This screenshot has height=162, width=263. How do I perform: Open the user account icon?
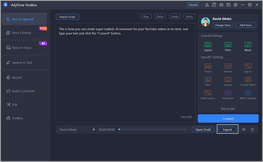tap(207, 5)
